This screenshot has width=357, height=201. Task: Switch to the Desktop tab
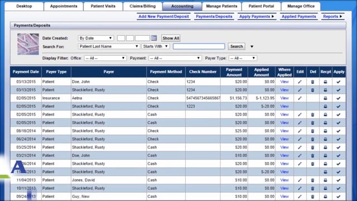[24, 6]
